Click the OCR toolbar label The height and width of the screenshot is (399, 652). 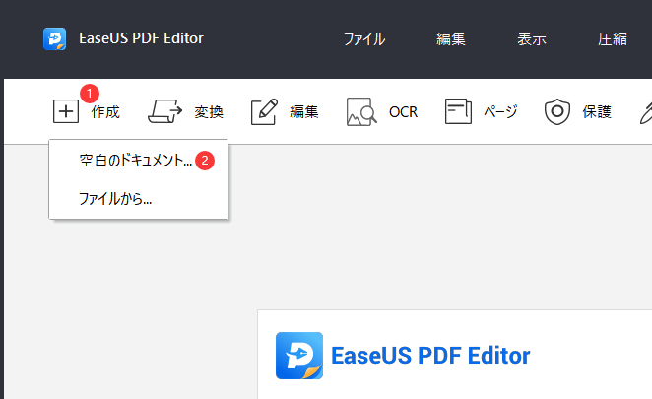pyautogui.click(x=403, y=112)
